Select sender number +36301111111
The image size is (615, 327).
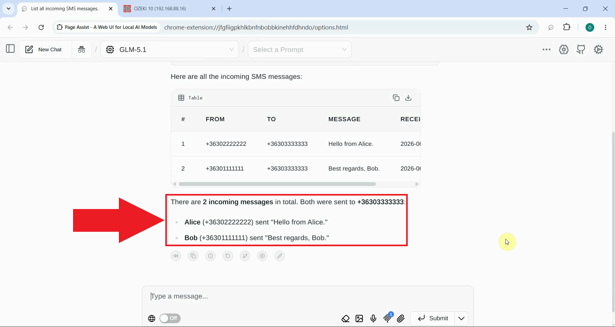(x=225, y=169)
